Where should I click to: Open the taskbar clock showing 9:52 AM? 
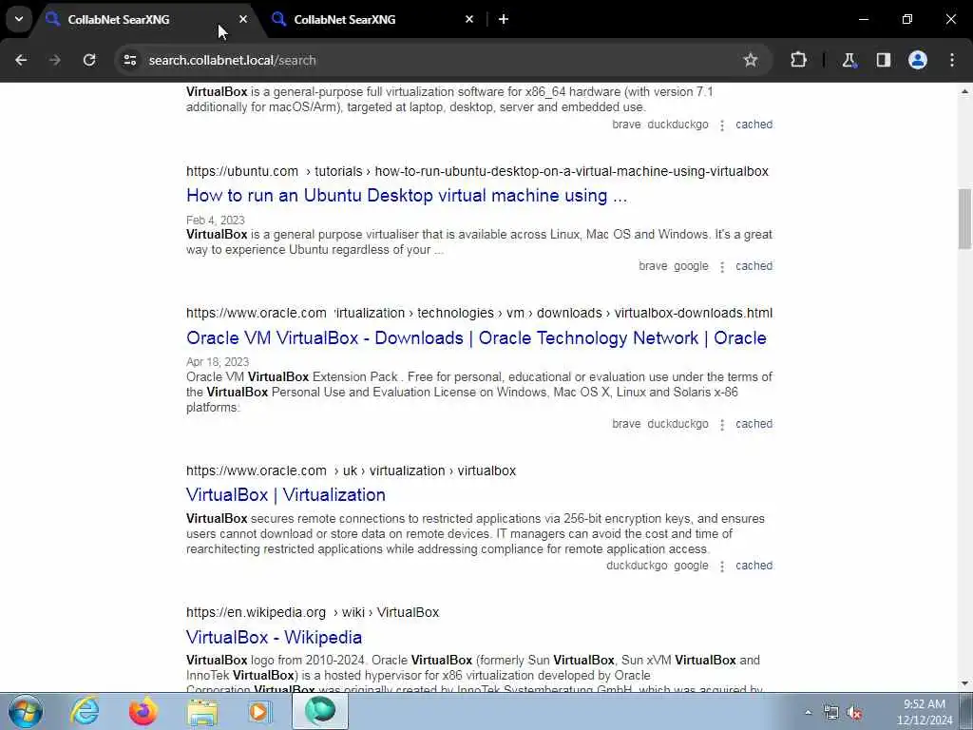(925, 712)
